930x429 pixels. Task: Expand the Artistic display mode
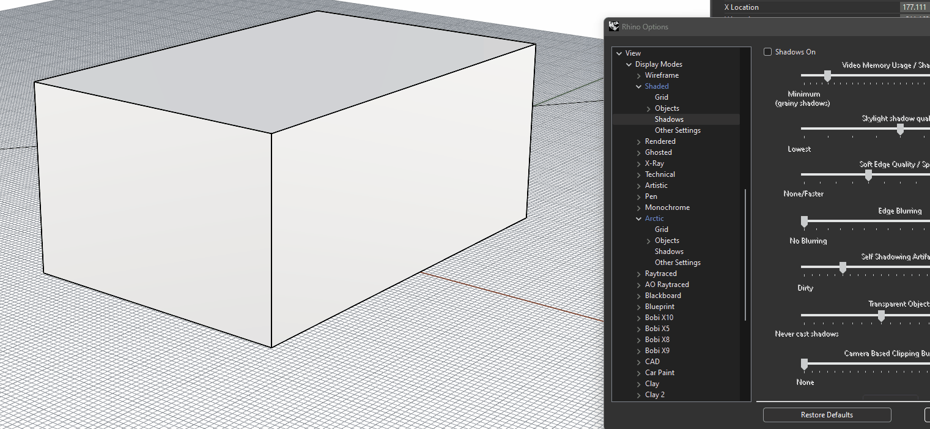click(639, 185)
